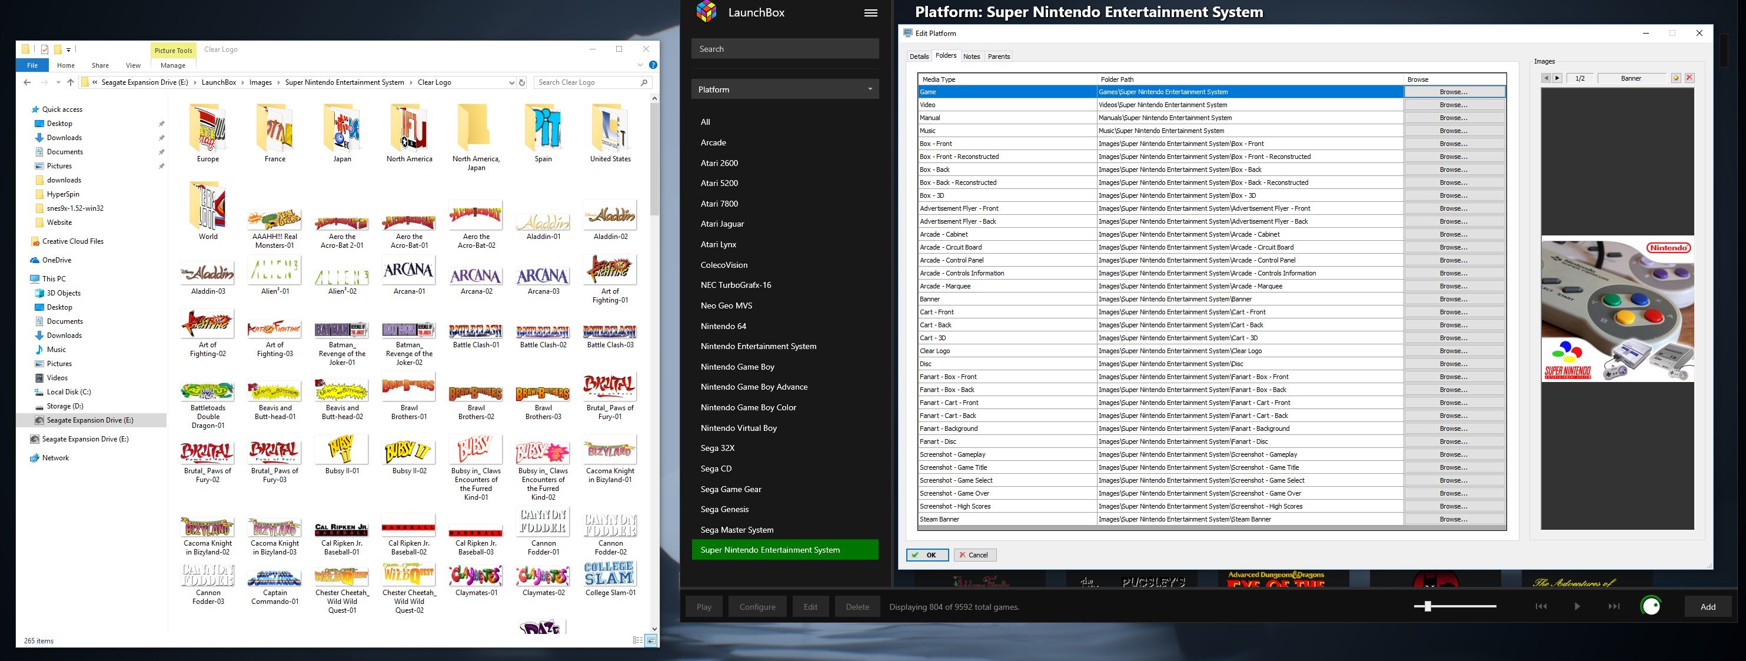Image resolution: width=1746 pixels, height=661 pixels.
Task: Expand the Explorer ribbon chevron
Action: [x=640, y=65]
